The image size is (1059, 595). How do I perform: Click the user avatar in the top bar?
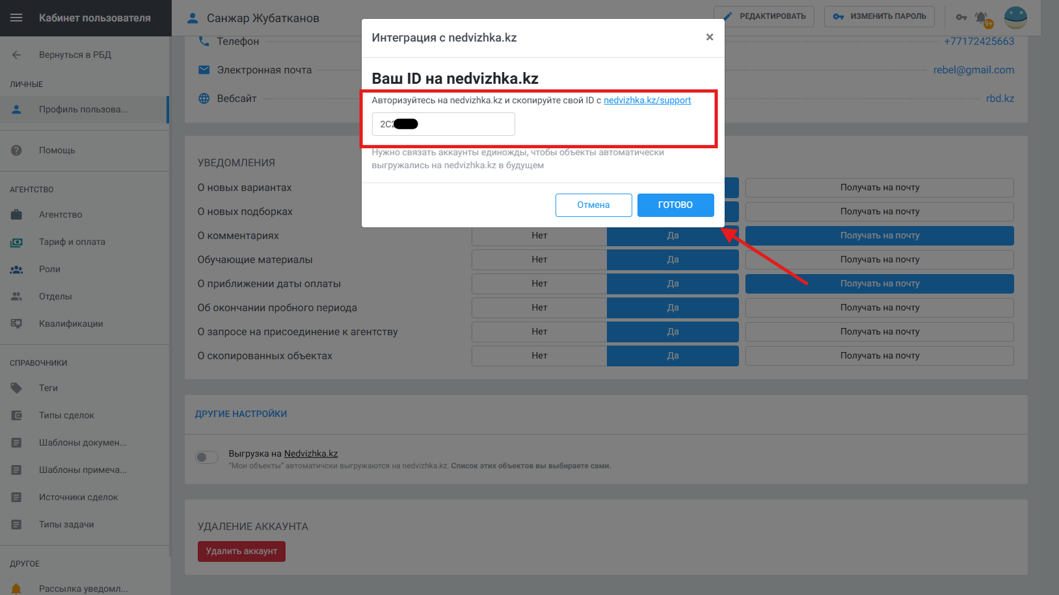[x=1015, y=18]
